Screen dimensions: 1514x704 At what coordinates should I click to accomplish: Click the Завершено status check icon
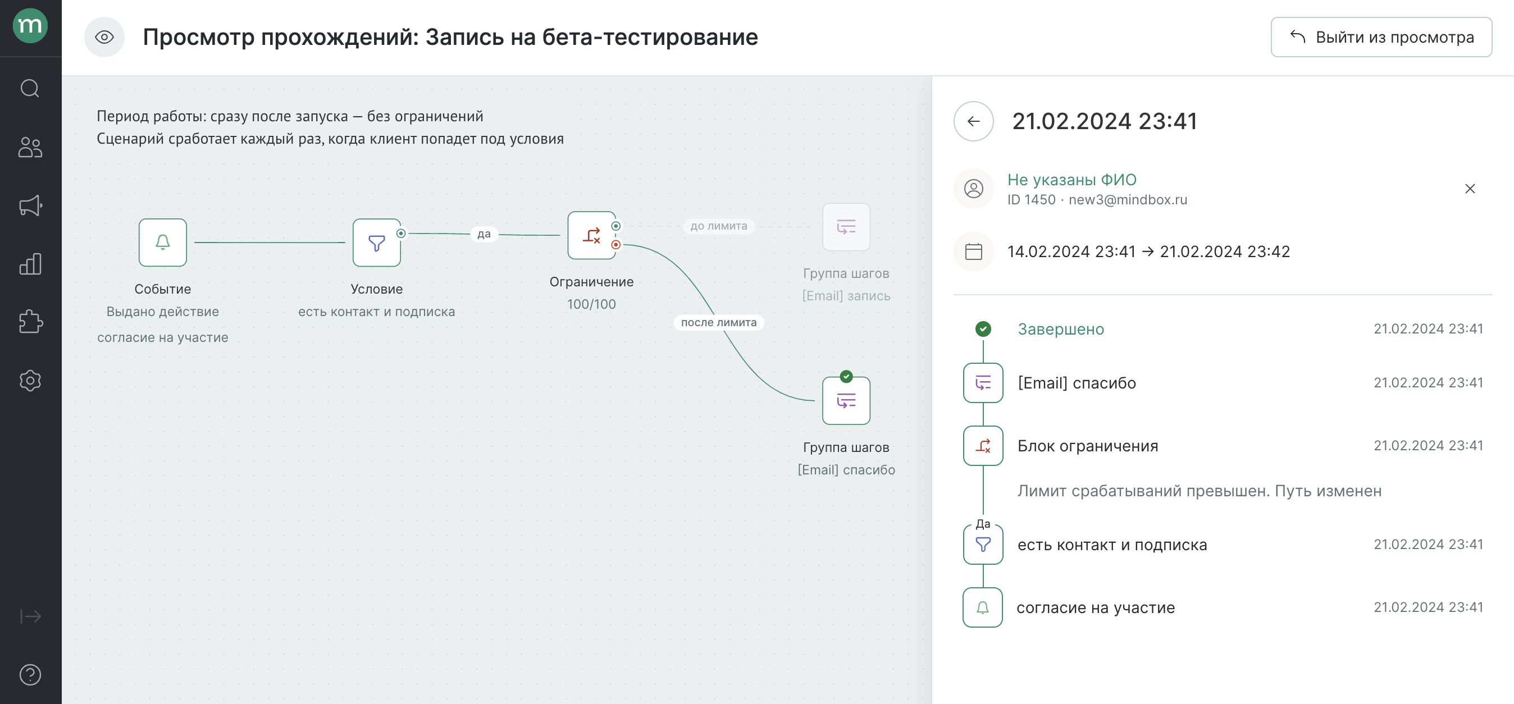coord(983,329)
